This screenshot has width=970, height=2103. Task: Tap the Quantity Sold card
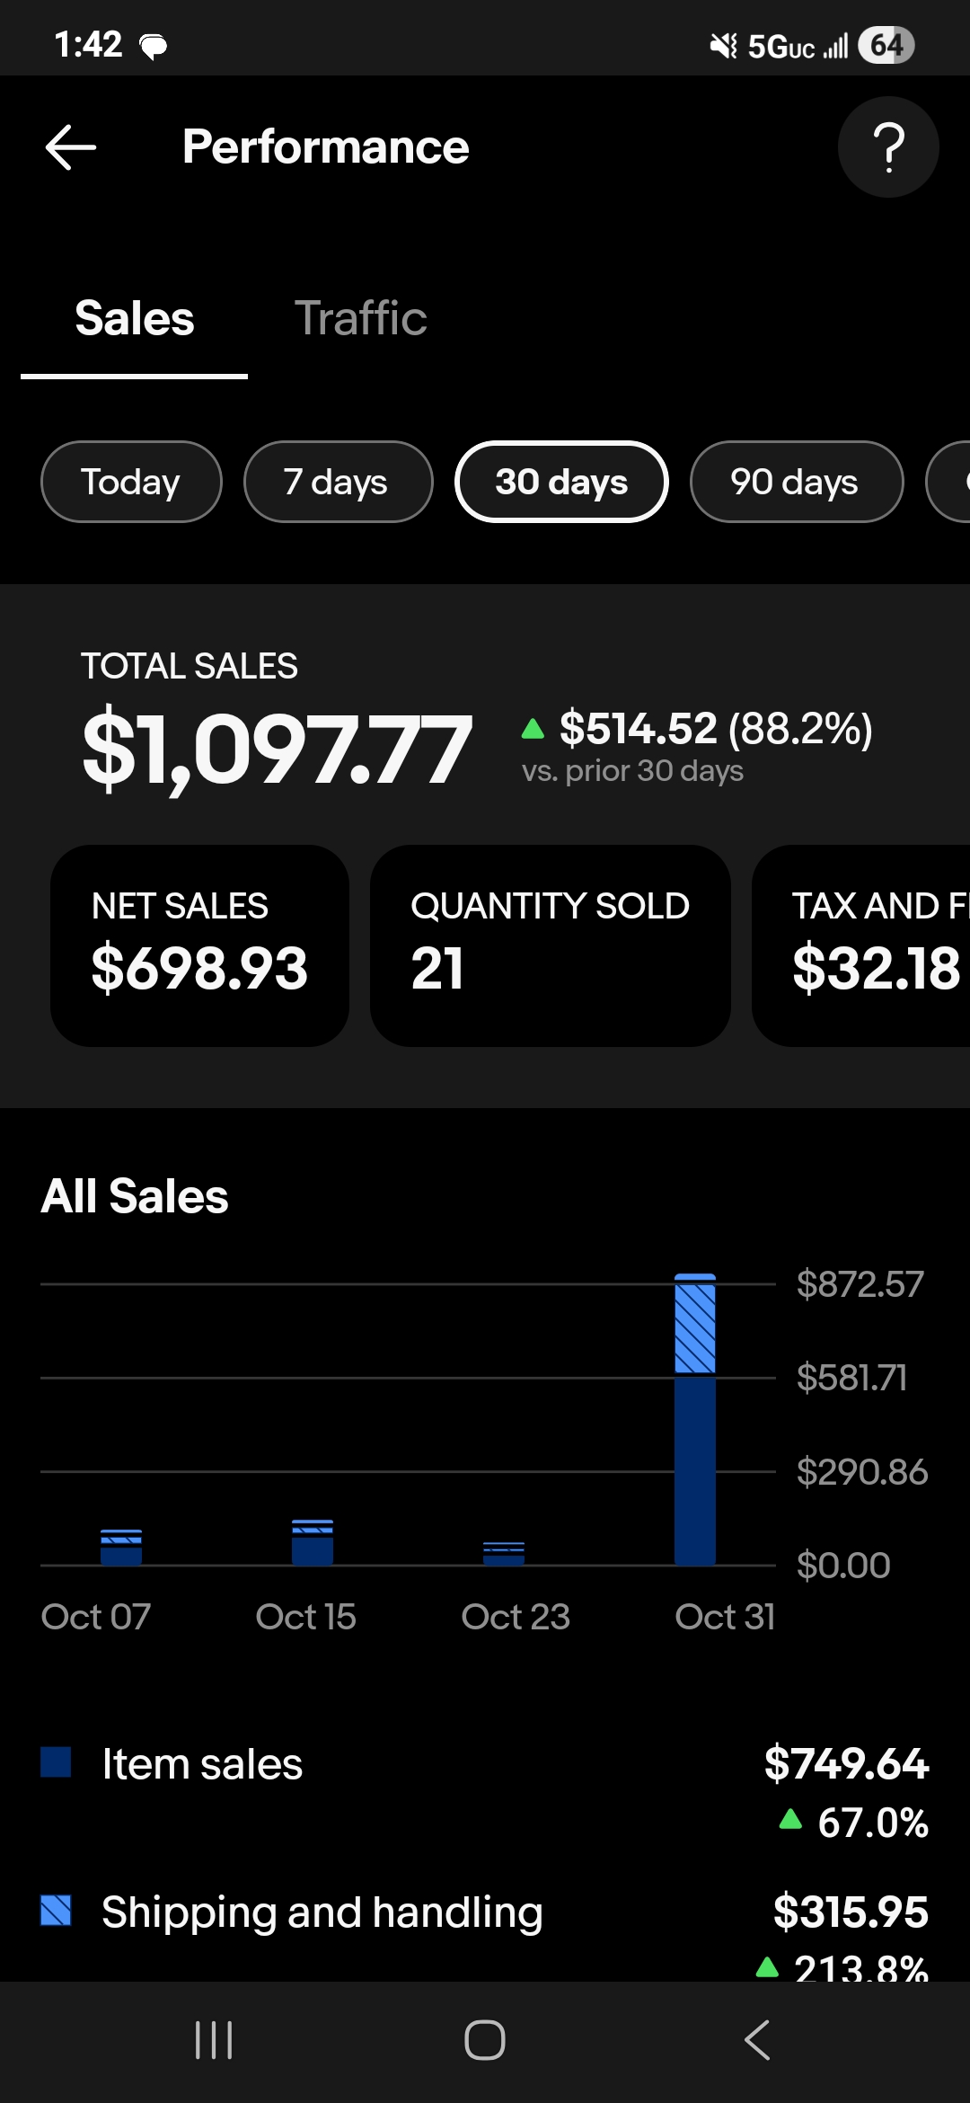[550, 945]
